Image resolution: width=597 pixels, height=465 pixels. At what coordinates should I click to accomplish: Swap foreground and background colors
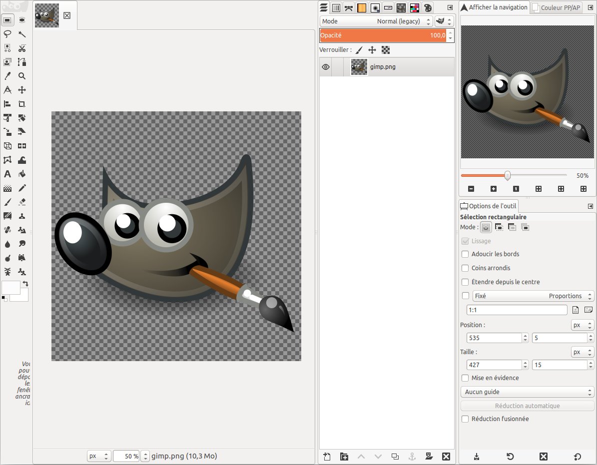click(25, 284)
